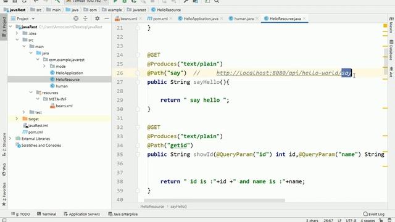
Task: Hide the Project panel with the minus icon
Action: point(107,18)
